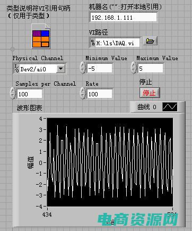Image resolution: width=192 pixels, height=231 pixels.
Task: Click the VI path field H:\ls\DAQ.vi
Action: point(117,43)
